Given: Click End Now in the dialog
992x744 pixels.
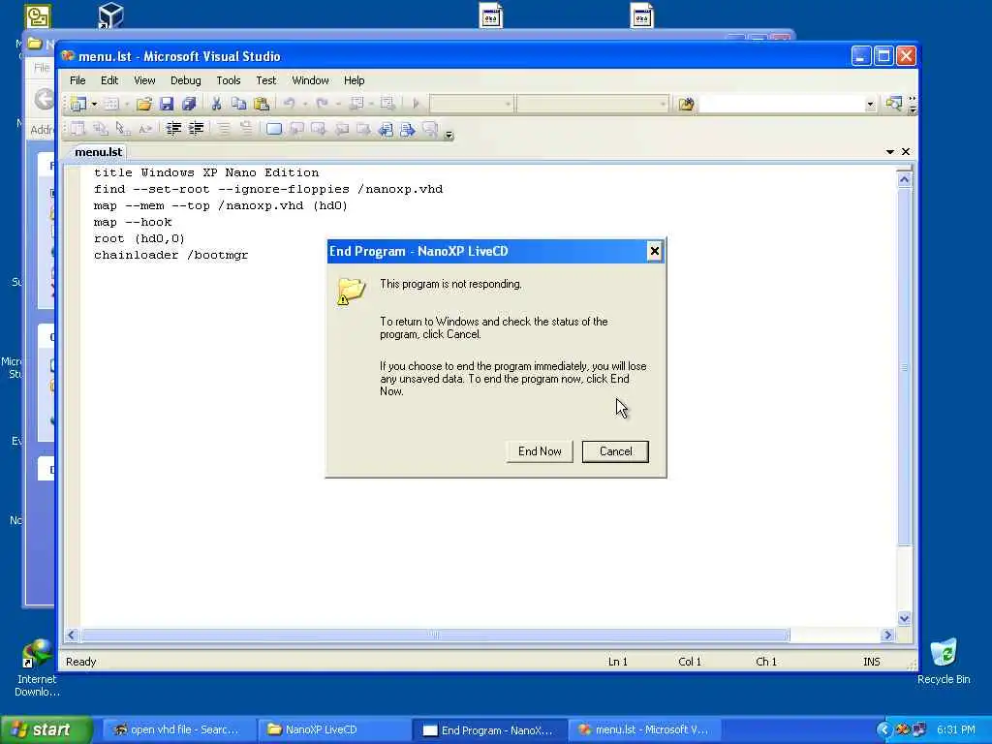Looking at the screenshot, I should point(540,451).
